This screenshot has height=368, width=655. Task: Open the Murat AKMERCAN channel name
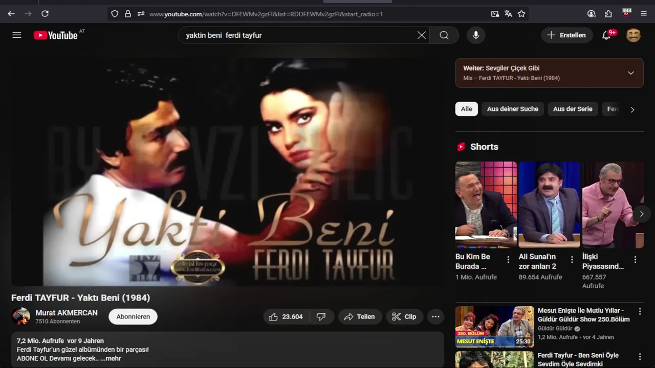67,313
